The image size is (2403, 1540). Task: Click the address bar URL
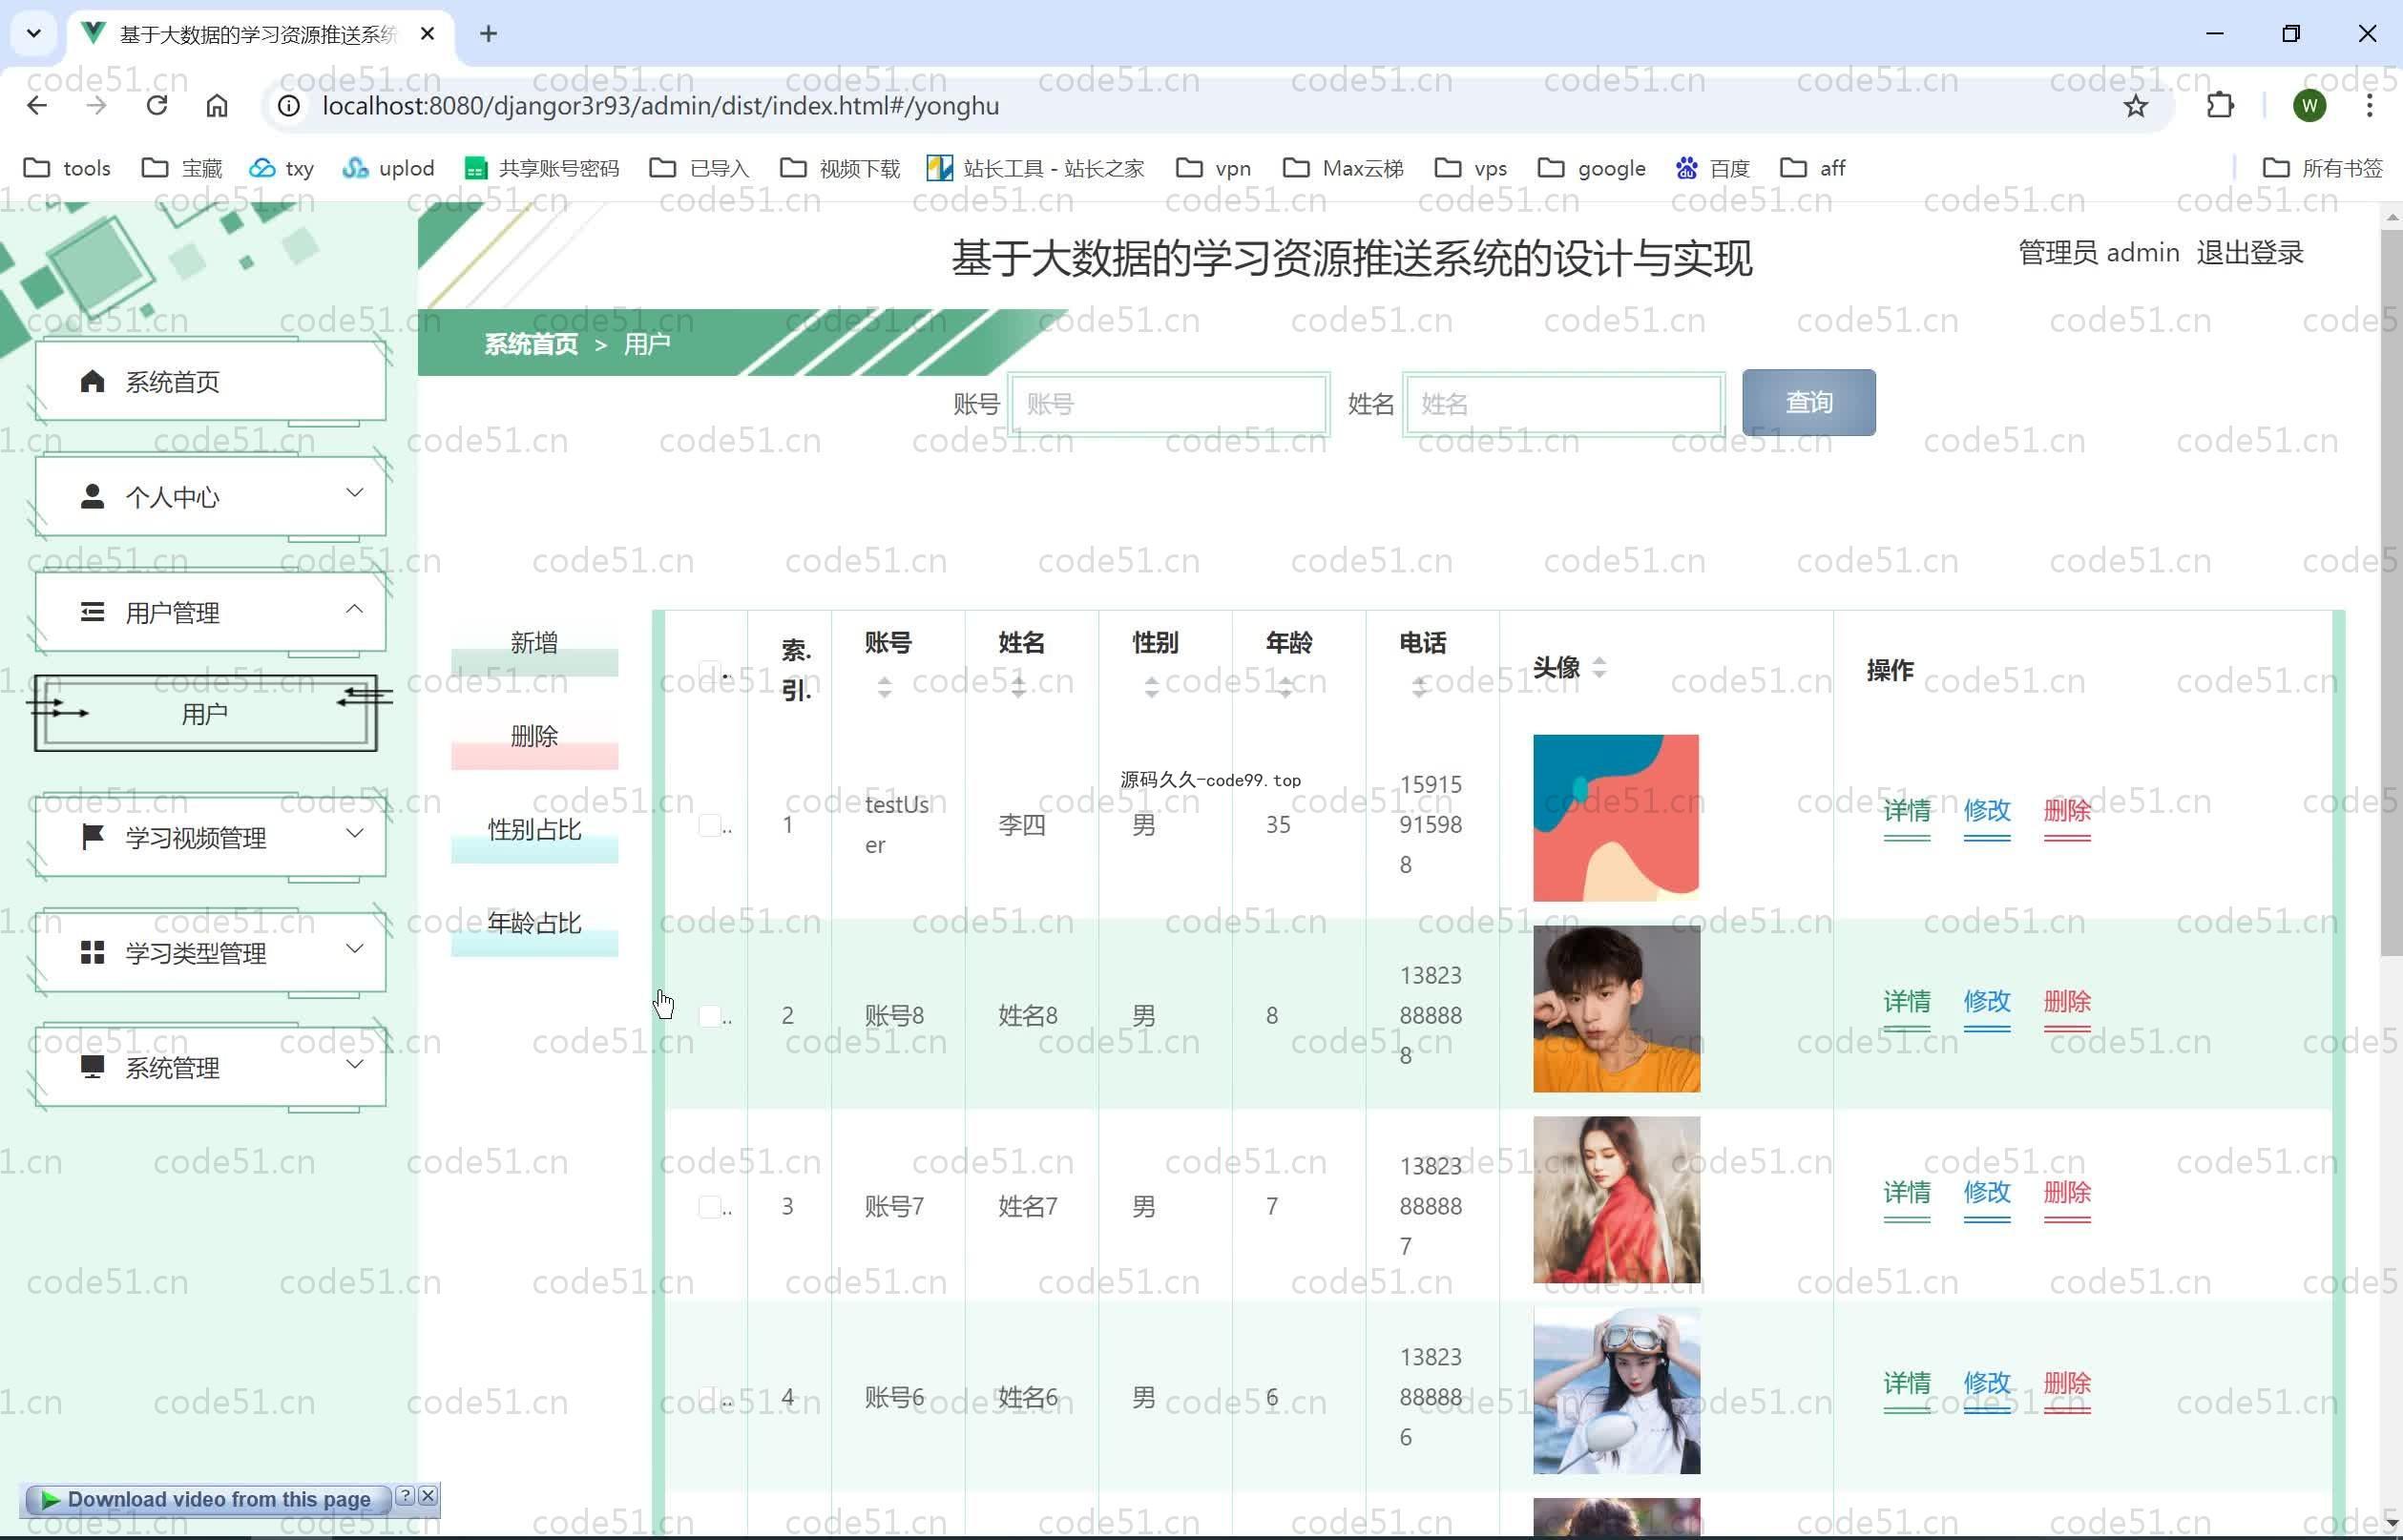(660, 106)
